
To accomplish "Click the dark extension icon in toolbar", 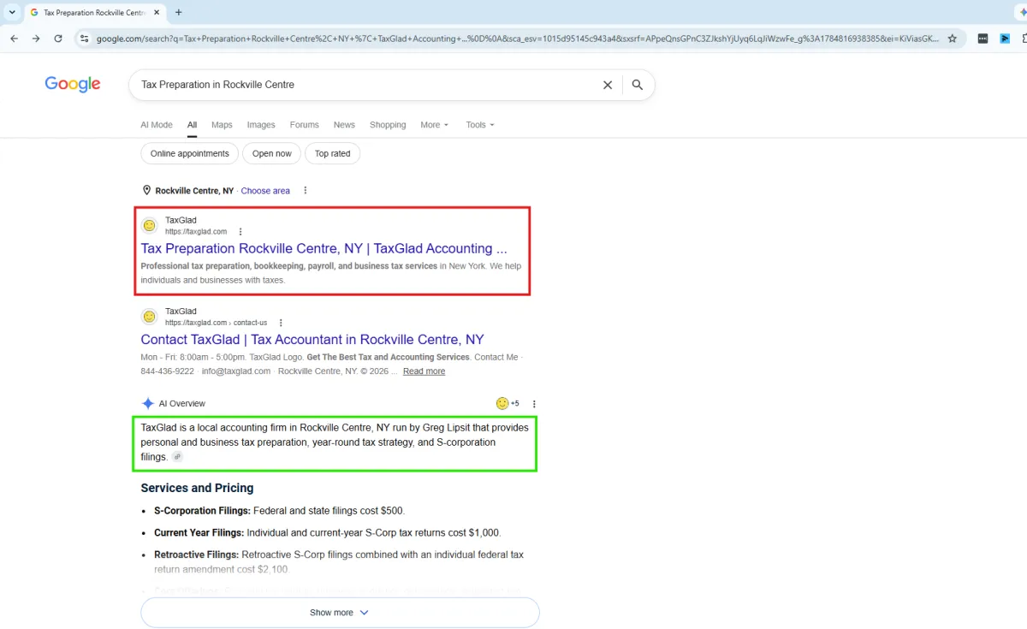I will point(982,39).
